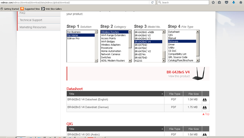Click the bookmark star icon
The image size is (244, 138).
[213, 3]
